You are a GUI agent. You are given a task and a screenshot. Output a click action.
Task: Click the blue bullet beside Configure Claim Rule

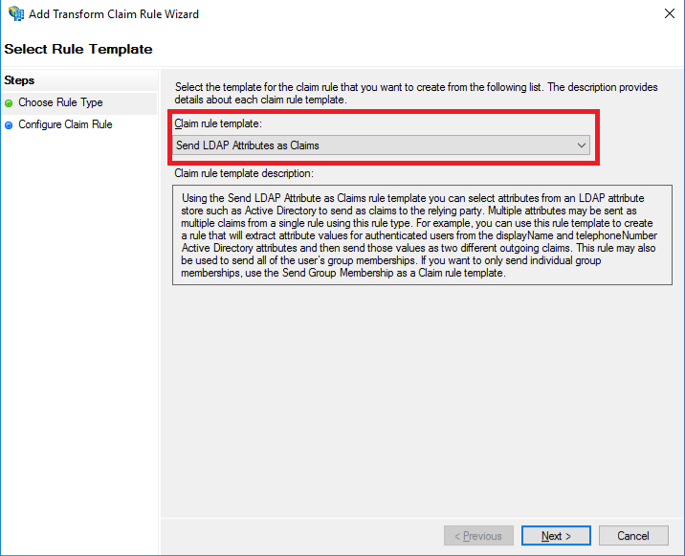(10, 125)
